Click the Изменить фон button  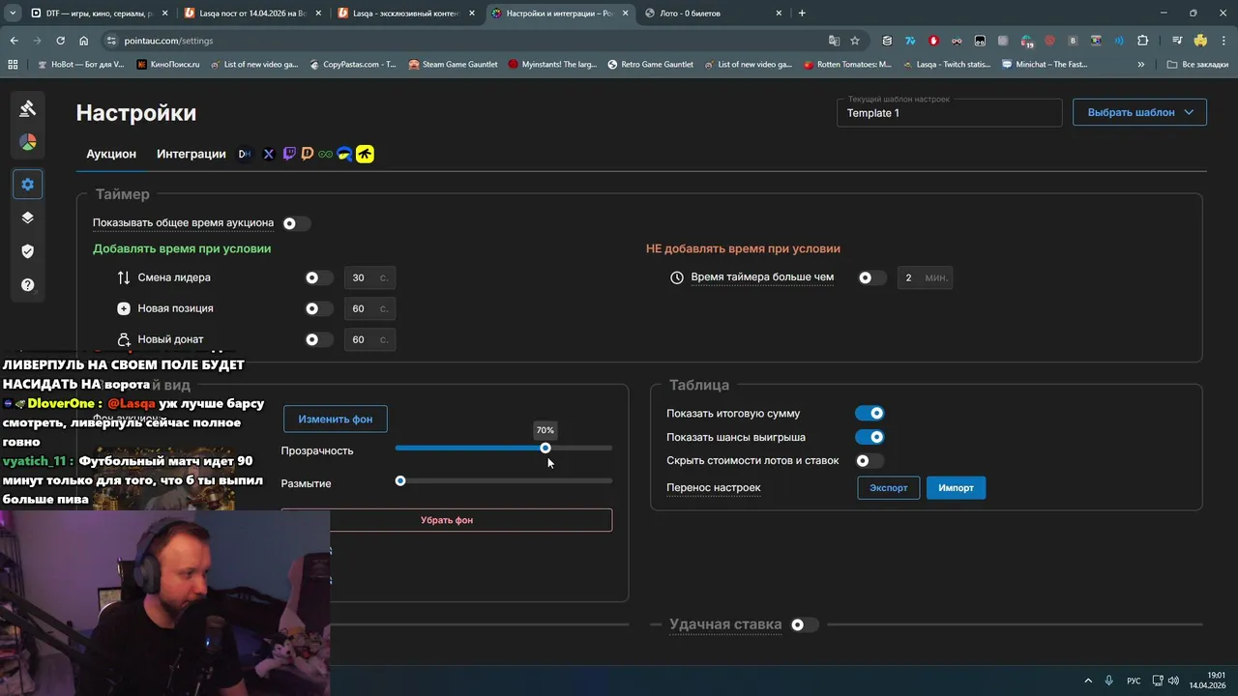[336, 419]
